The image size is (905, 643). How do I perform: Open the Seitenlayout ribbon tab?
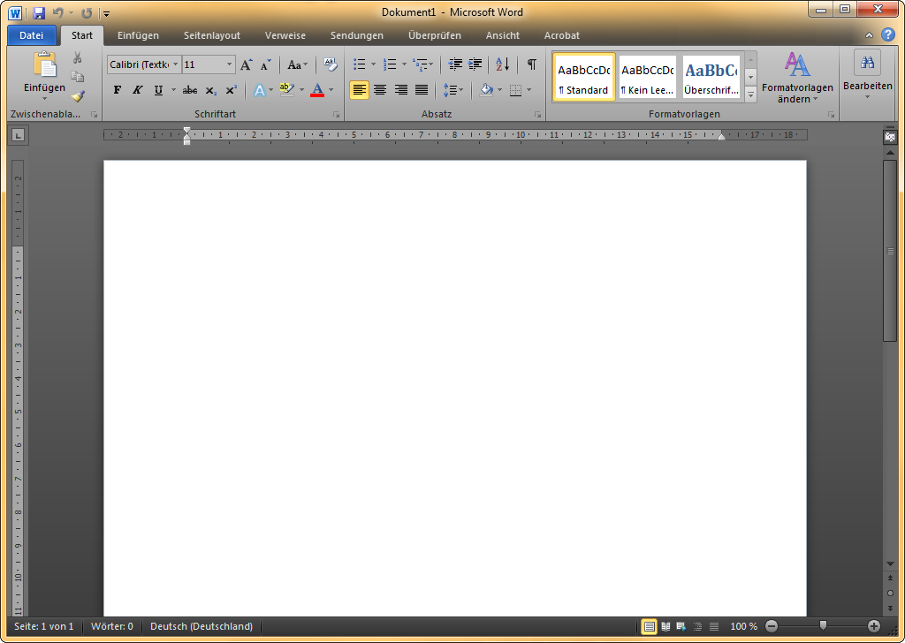tap(212, 35)
